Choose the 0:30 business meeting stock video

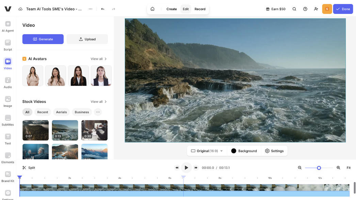pyautogui.click(x=95, y=130)
